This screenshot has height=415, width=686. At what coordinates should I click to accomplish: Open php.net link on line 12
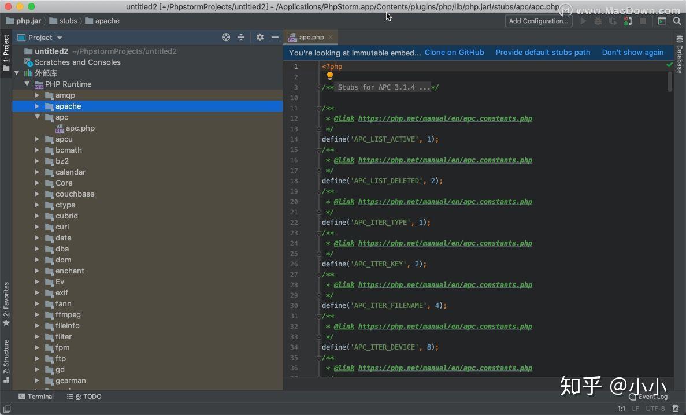445,118
